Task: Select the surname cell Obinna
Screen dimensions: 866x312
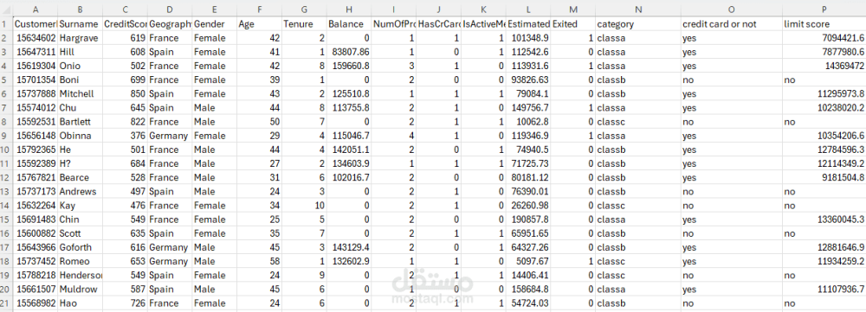Action: (80, 136)
